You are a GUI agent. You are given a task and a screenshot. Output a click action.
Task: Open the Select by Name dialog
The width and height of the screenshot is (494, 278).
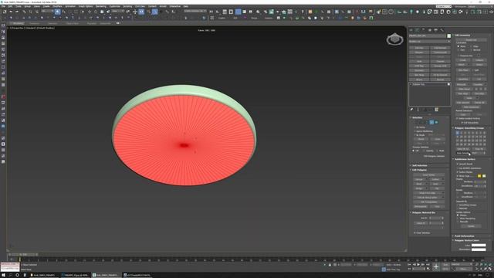(x=63, y=12)
